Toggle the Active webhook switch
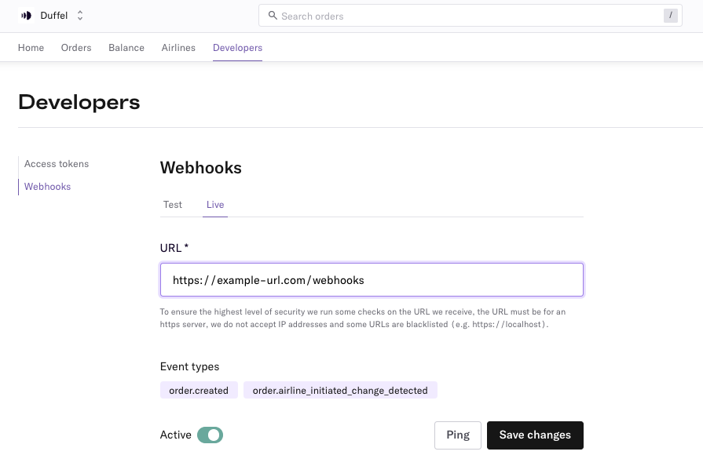 210,435
